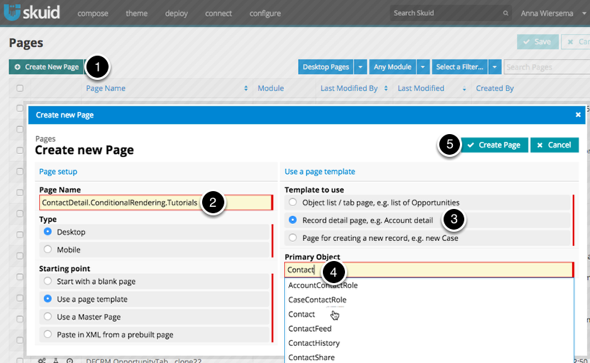Screen dimensions: 590x363
Task: Open the configure menu
Action: coord(264,14)
